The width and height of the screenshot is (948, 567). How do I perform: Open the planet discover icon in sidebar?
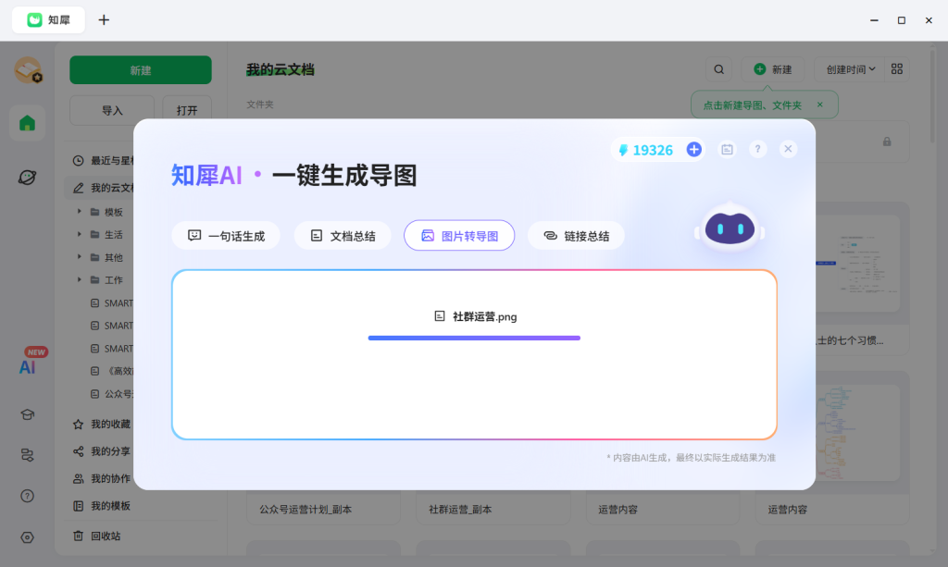27,178
